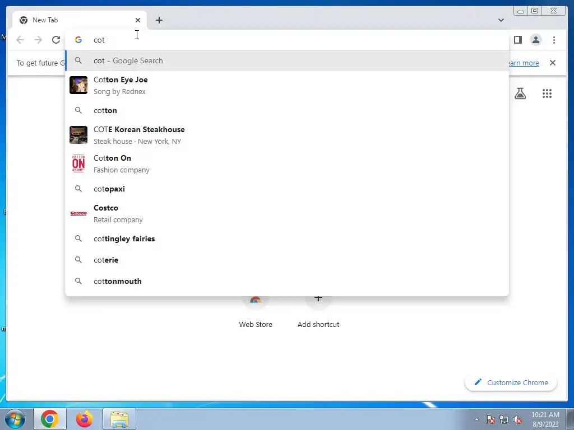Click the Cotton On Group logo
This screenshot has height=430, width=574.
pos(78,163)
